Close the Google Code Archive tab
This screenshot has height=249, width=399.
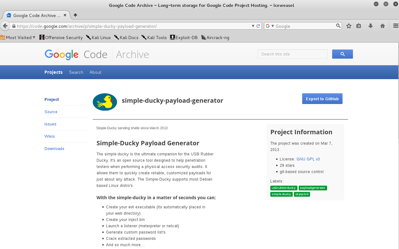pos(65,15)
